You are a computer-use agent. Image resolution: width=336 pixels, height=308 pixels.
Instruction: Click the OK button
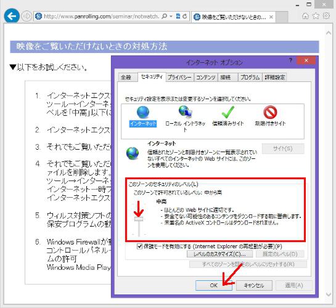(214, 285)
